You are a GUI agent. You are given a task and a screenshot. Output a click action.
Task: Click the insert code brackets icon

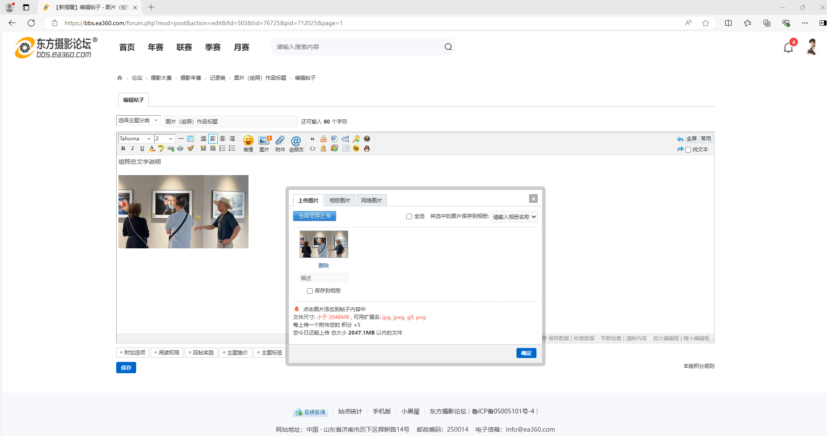(313, 149)
